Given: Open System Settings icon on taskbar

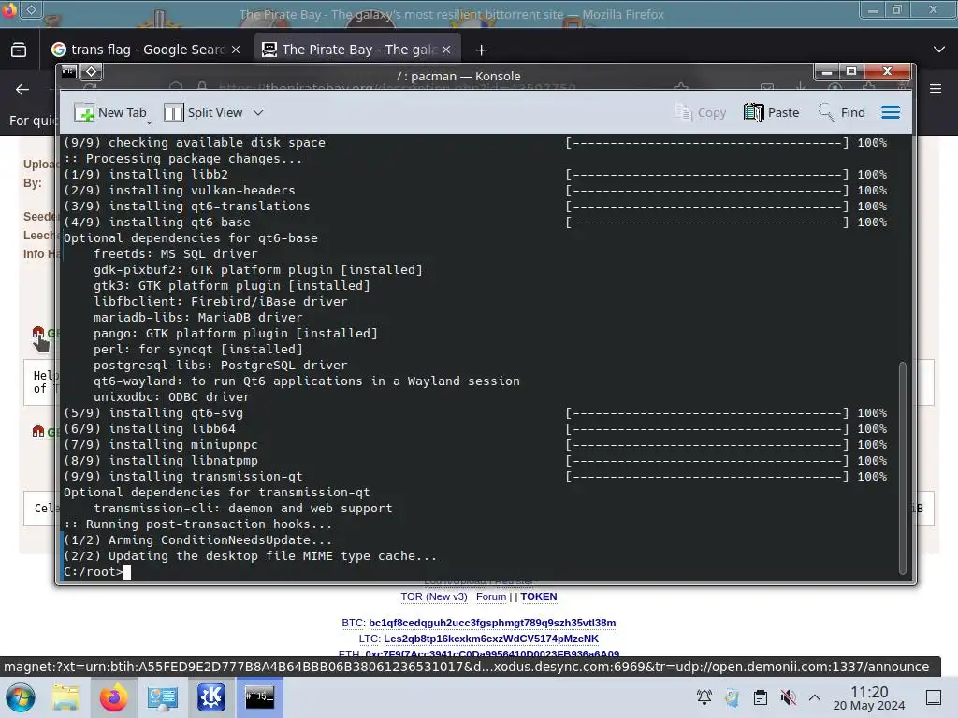Looking at the screenshot, I should (163, 697).
